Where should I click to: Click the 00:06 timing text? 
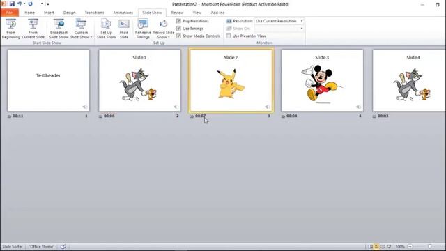click(109, 116)
